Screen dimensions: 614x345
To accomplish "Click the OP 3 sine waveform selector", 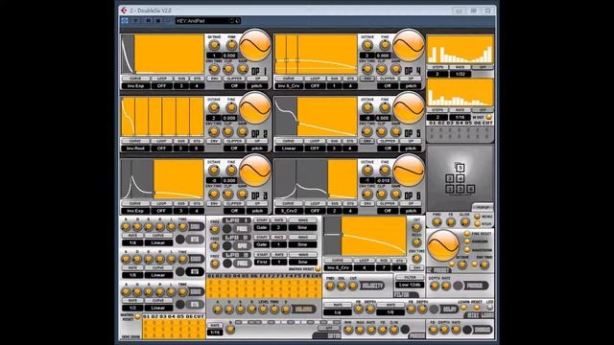I will (x=255, y=171).
